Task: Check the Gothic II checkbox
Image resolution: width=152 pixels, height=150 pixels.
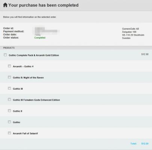Action: 9,111
